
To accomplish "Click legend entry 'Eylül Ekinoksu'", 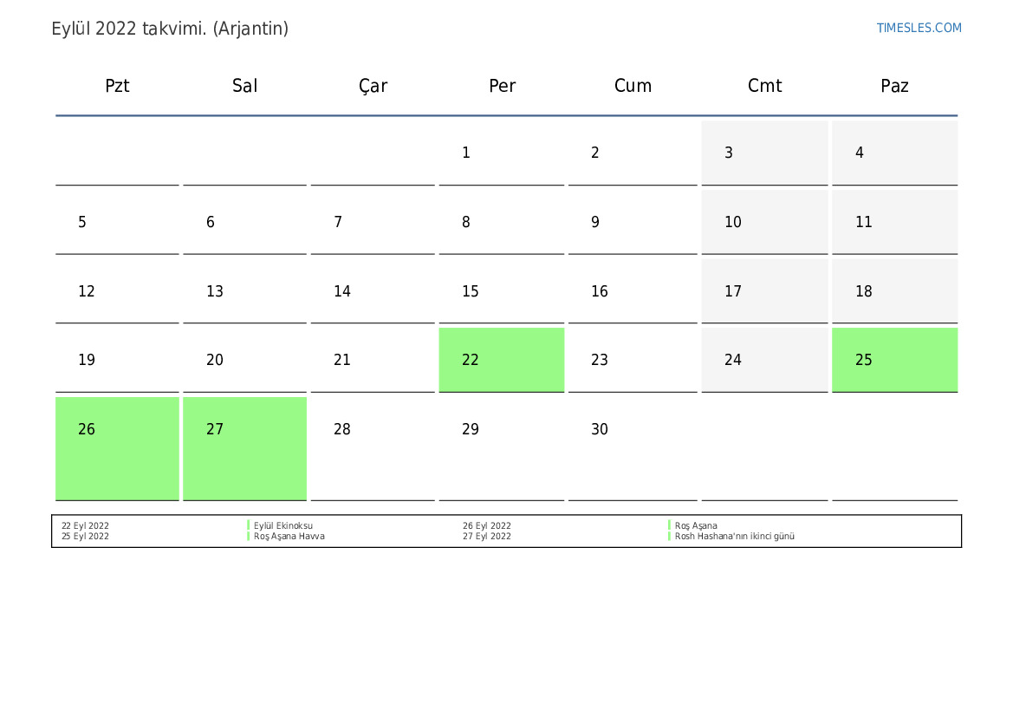I will click(283, 525).
